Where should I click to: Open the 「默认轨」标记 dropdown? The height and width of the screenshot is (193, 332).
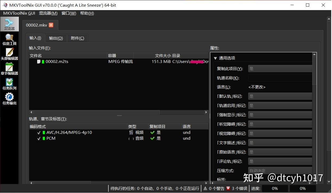280,96
